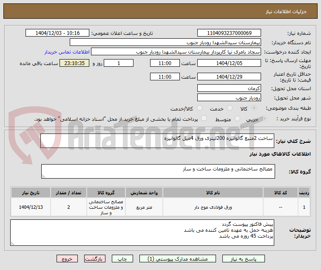Click the price validity date 1404/12/29
321x270 pixels.
(229, 77)
